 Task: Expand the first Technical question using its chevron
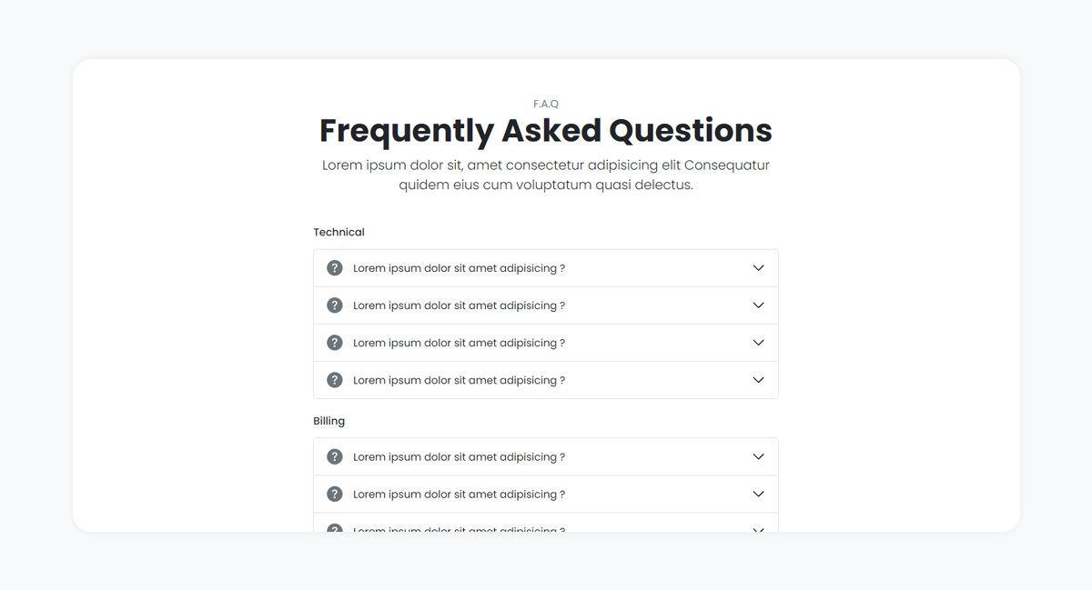coord(758,268)
